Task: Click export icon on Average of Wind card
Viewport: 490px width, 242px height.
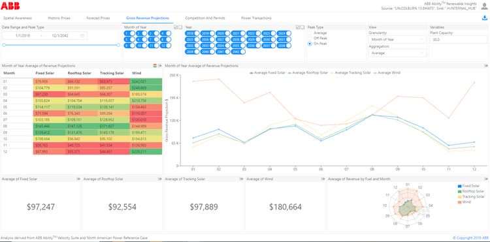Action: pyautogui.click(x=323, y=179)
